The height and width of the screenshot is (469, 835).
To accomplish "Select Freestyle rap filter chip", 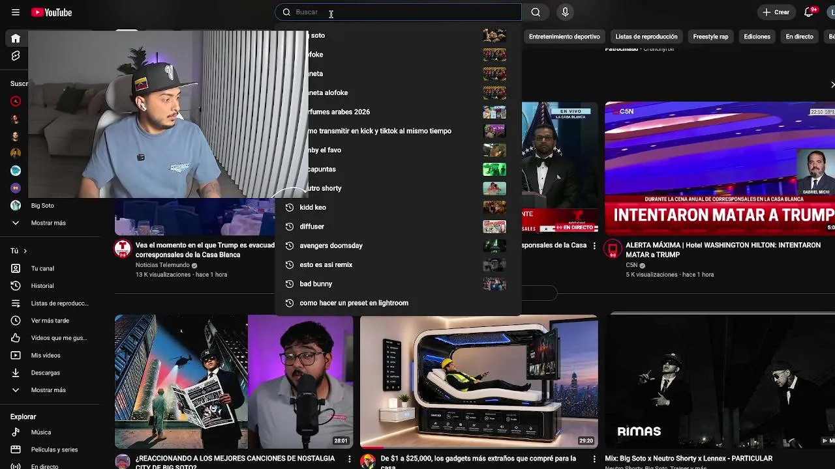I will [x=710, y=36].
